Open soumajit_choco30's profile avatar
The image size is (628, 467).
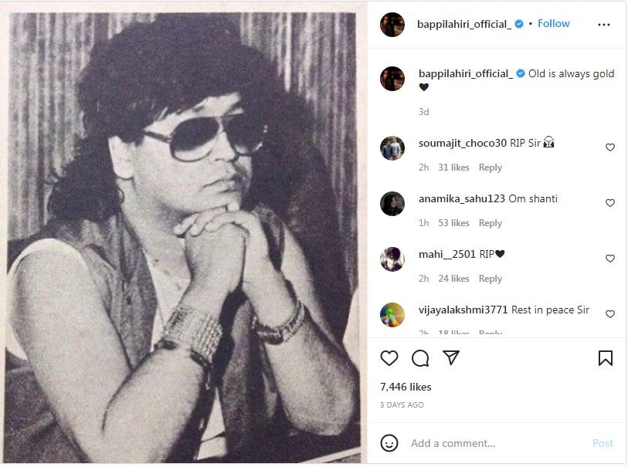[x=392, y=148]
